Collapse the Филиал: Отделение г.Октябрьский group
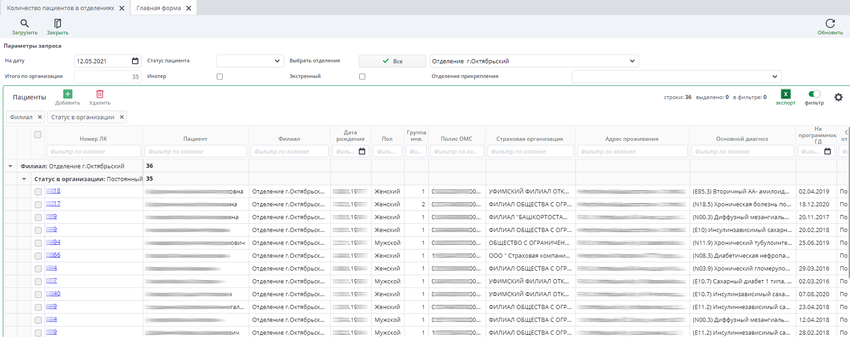850x337 pixels. 11,166
